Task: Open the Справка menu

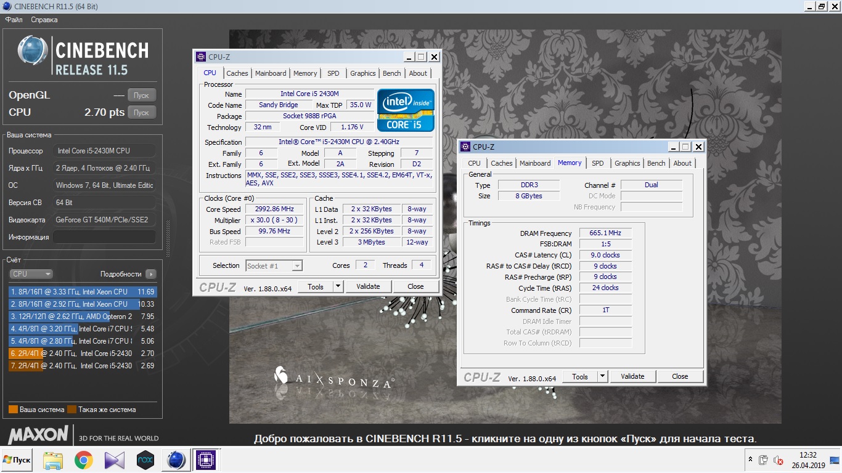Action: tap(44, 20)
